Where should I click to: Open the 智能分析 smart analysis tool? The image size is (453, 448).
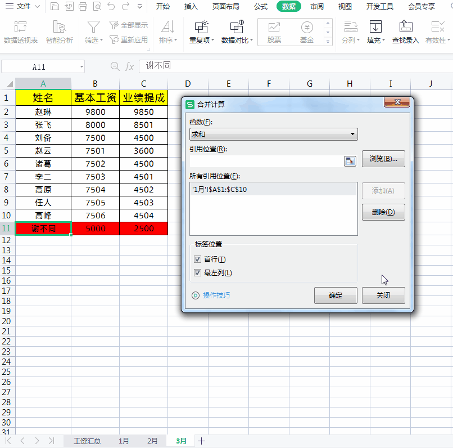point(60,32)
